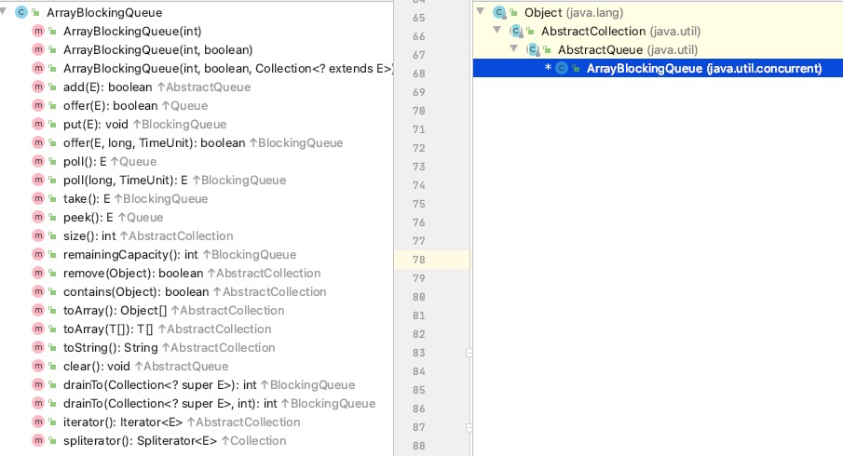Collapse the AbstractQueue hierarchy node

pos(513,50)
